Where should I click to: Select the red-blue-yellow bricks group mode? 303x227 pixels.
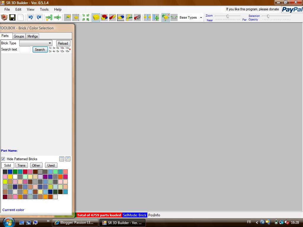coord(104,17)
